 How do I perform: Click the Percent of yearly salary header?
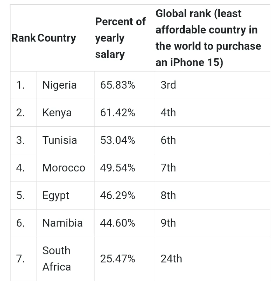120,38
